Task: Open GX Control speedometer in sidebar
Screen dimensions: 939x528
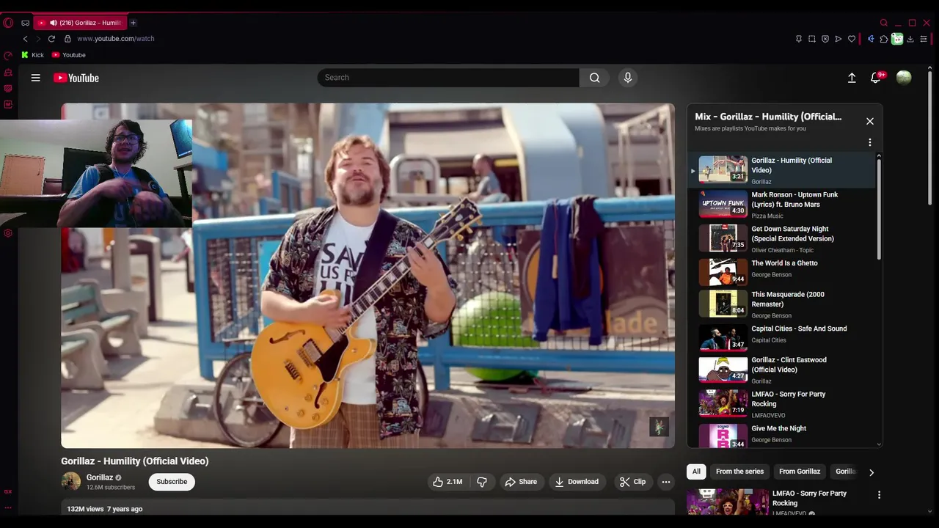Action: click(x=8, y=56)
